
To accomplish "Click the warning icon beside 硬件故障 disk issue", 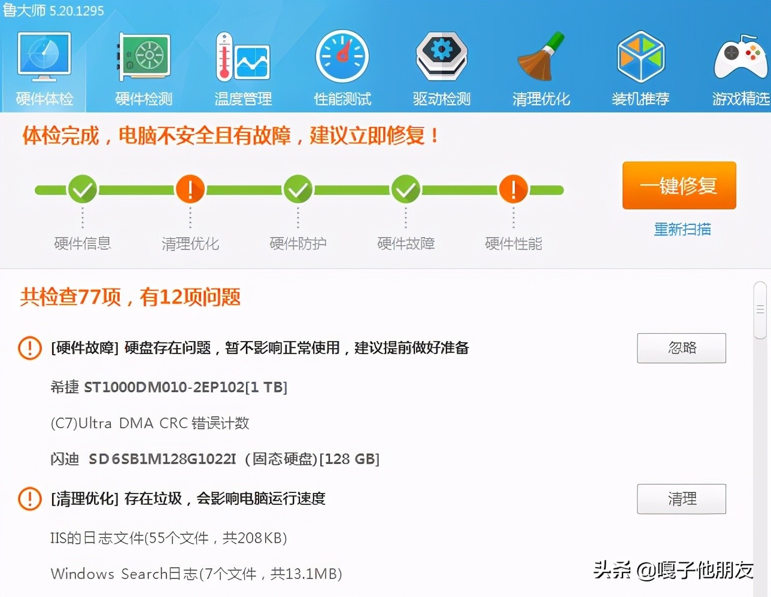I will [x=29, y=348].
